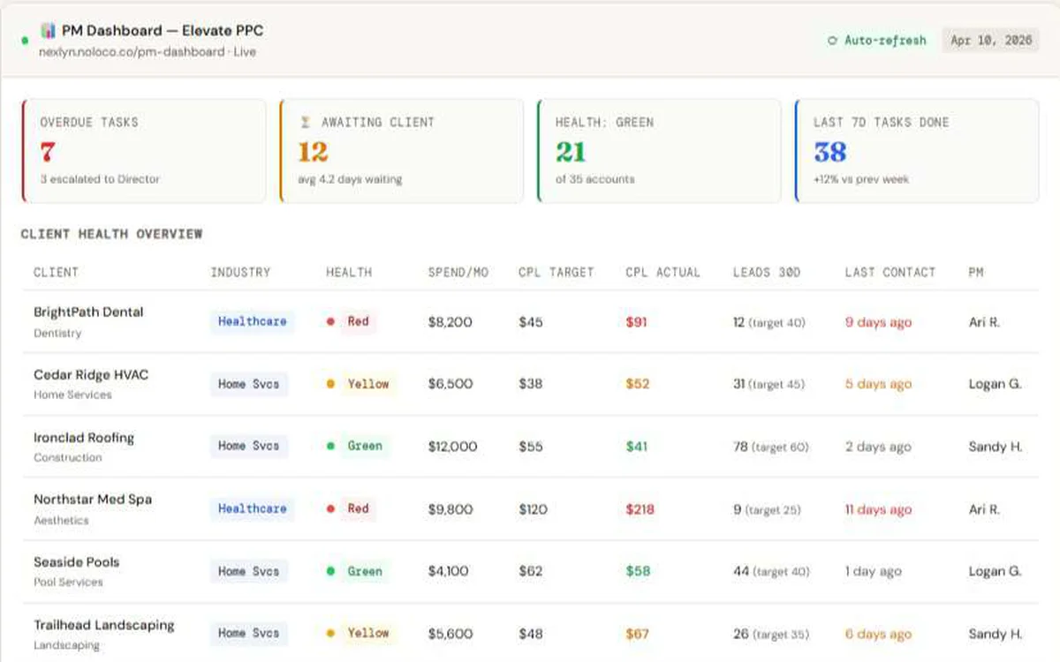Viewport: 1060px width, 662px height.
Task: Click the 11 days ago last contact cell
Action: click(878, 509)
